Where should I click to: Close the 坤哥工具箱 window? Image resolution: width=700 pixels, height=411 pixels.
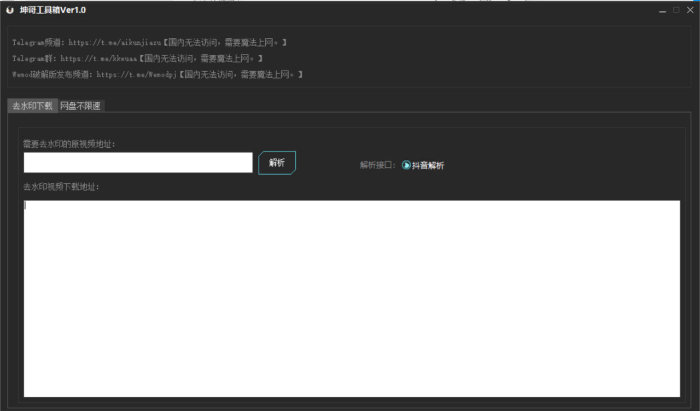690,10
